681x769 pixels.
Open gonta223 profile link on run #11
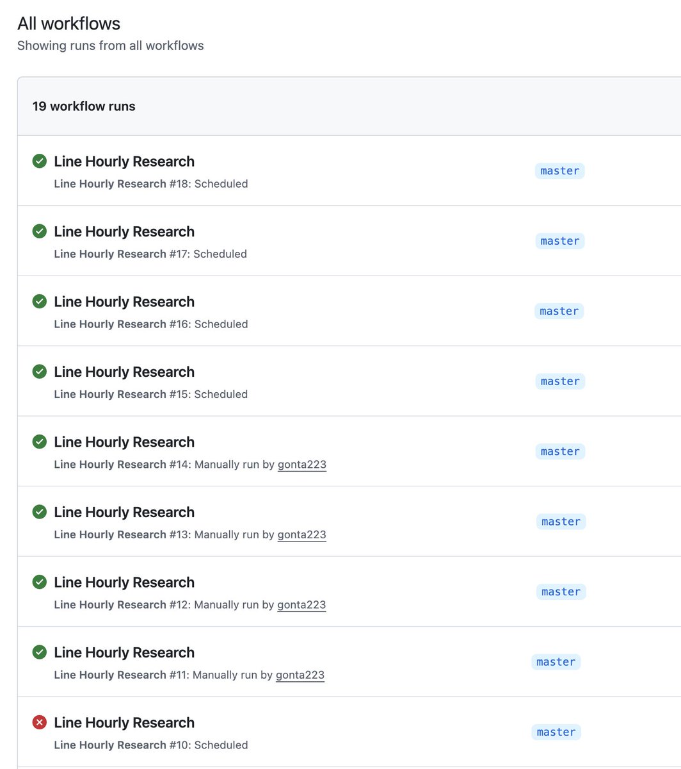click(x=300, y=675)
